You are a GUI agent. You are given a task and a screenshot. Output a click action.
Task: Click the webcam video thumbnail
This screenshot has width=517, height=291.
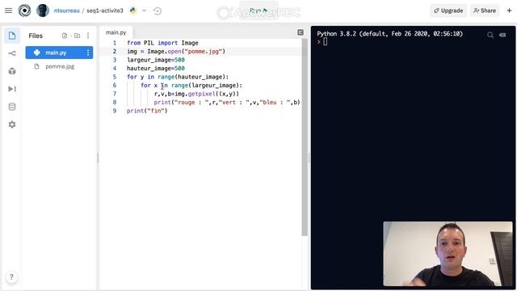(x=448, y=254)
